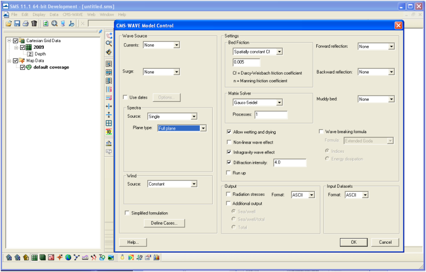
Task: Select the Depth dataset in tree
Action: pyautogui.click(x=40, y=54)
